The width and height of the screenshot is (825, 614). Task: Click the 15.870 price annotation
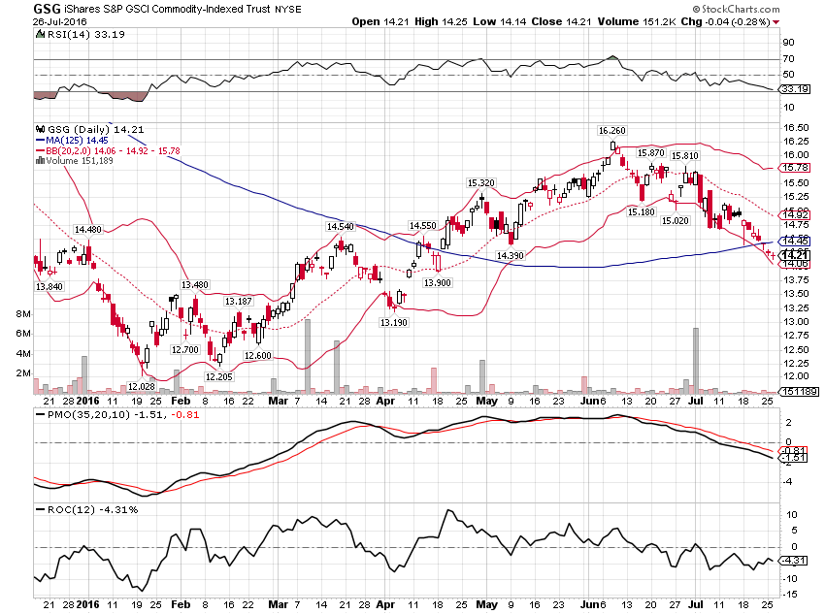click(651, 153)
